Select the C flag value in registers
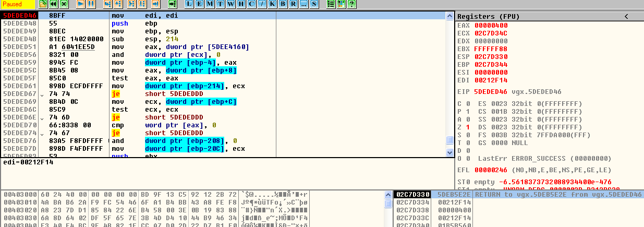 467,104
